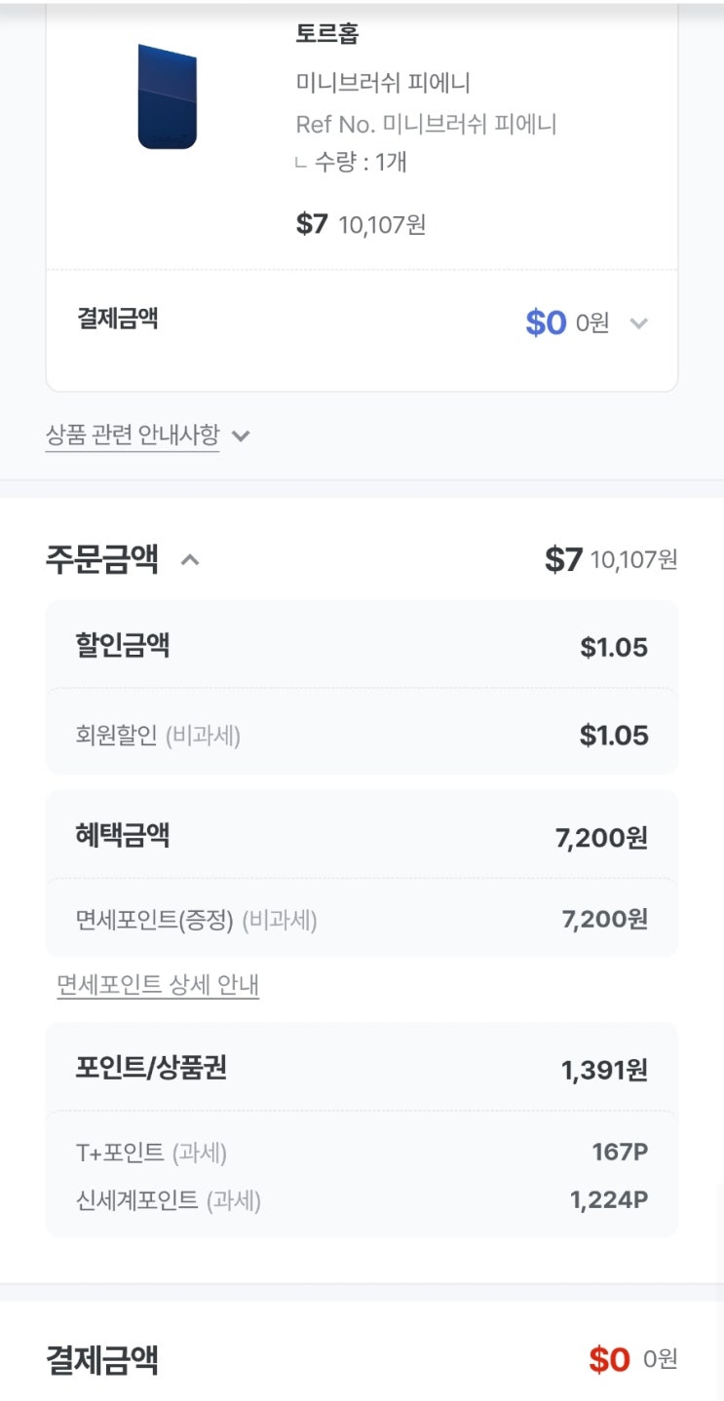Click the $7 order amount total
Viewport: 724px width, 1401px height.
(x=563, y=560)
